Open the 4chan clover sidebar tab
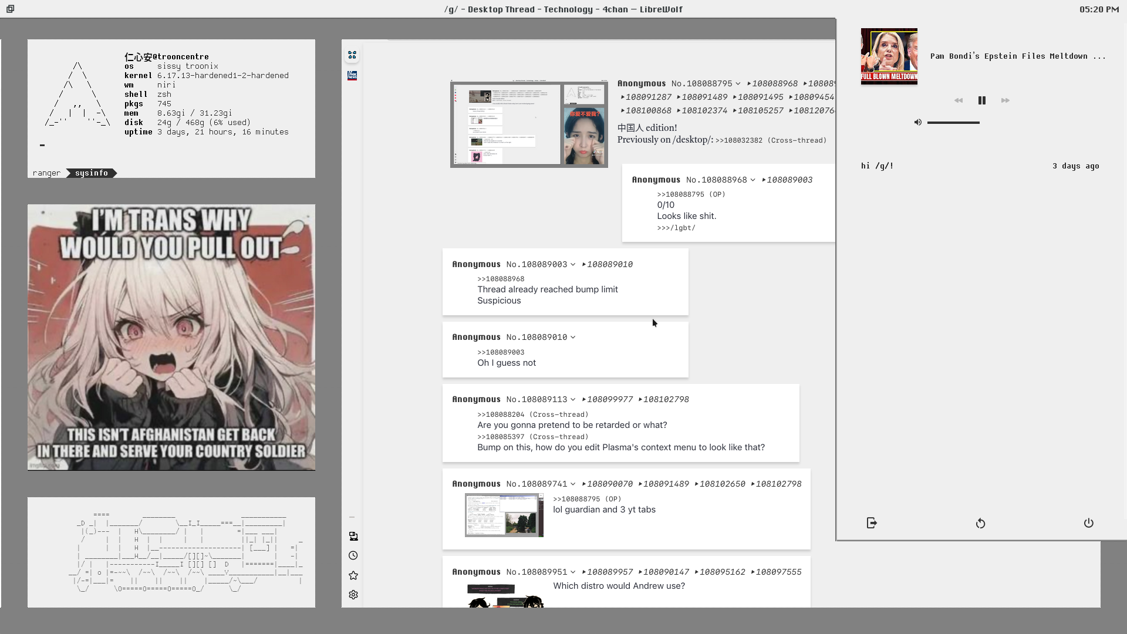 (x=352, y=55)
